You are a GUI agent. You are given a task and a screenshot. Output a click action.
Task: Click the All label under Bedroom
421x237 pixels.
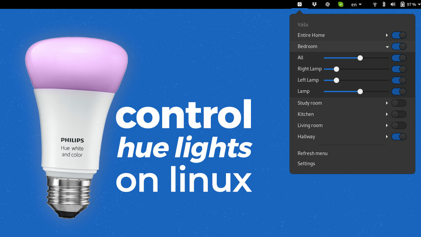300,58
